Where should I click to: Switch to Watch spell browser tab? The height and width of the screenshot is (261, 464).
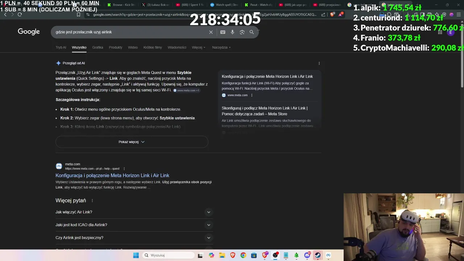pos(224,5)
